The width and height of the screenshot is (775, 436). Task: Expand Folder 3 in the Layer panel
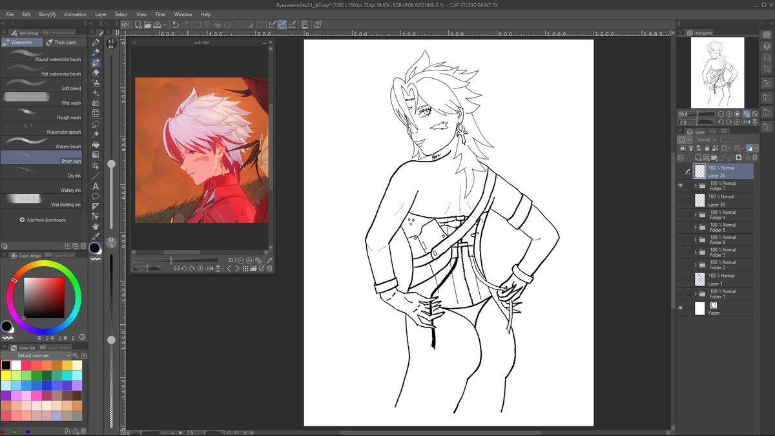click(x=696, y=253)
